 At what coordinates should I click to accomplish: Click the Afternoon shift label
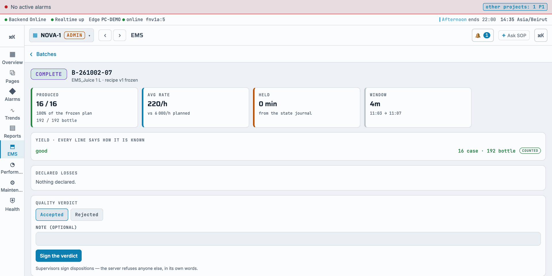454,20
